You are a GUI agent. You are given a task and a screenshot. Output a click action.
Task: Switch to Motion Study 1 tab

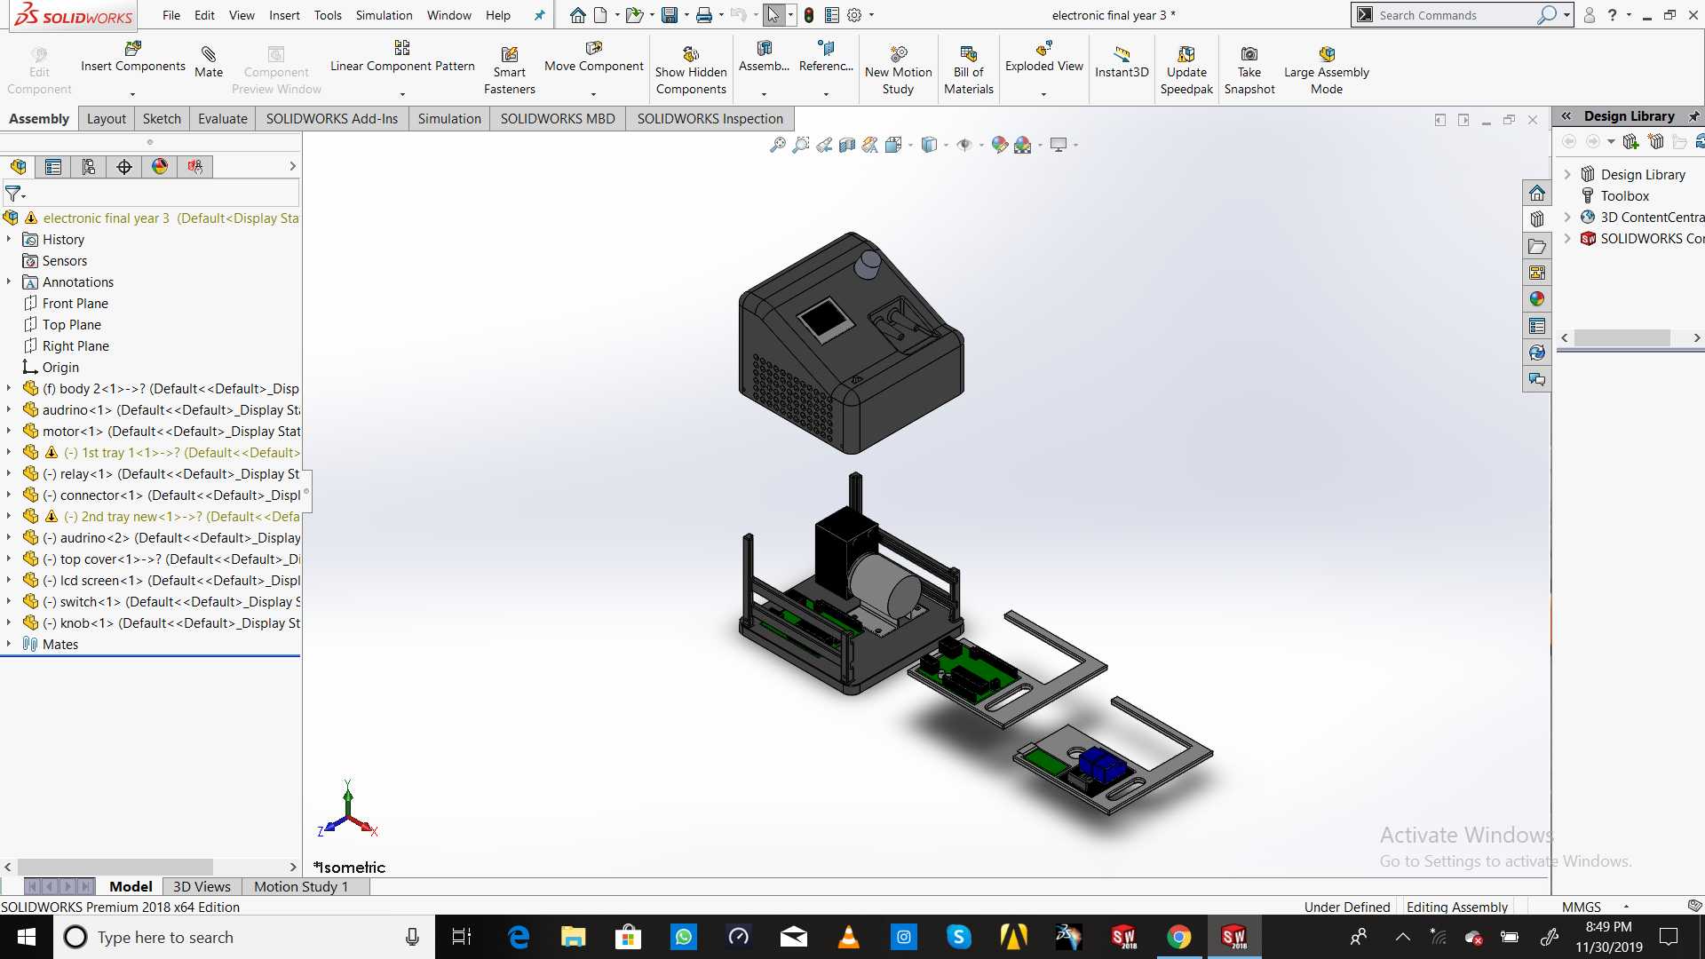[301, 886]
